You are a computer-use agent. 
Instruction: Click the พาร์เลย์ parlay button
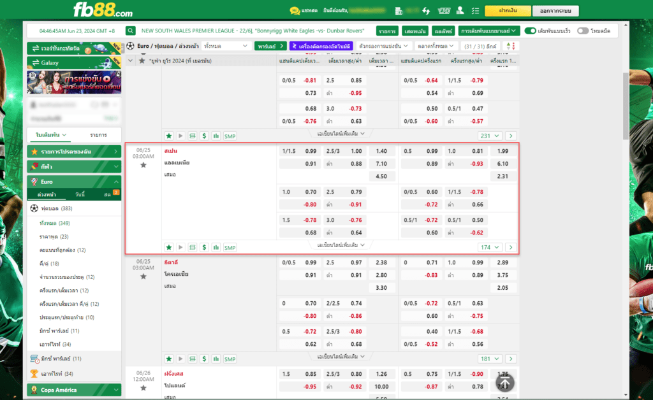[x=270, y=46]
